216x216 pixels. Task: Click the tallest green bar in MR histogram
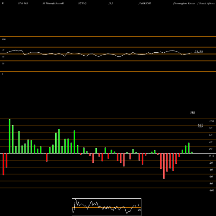(10, 136)
